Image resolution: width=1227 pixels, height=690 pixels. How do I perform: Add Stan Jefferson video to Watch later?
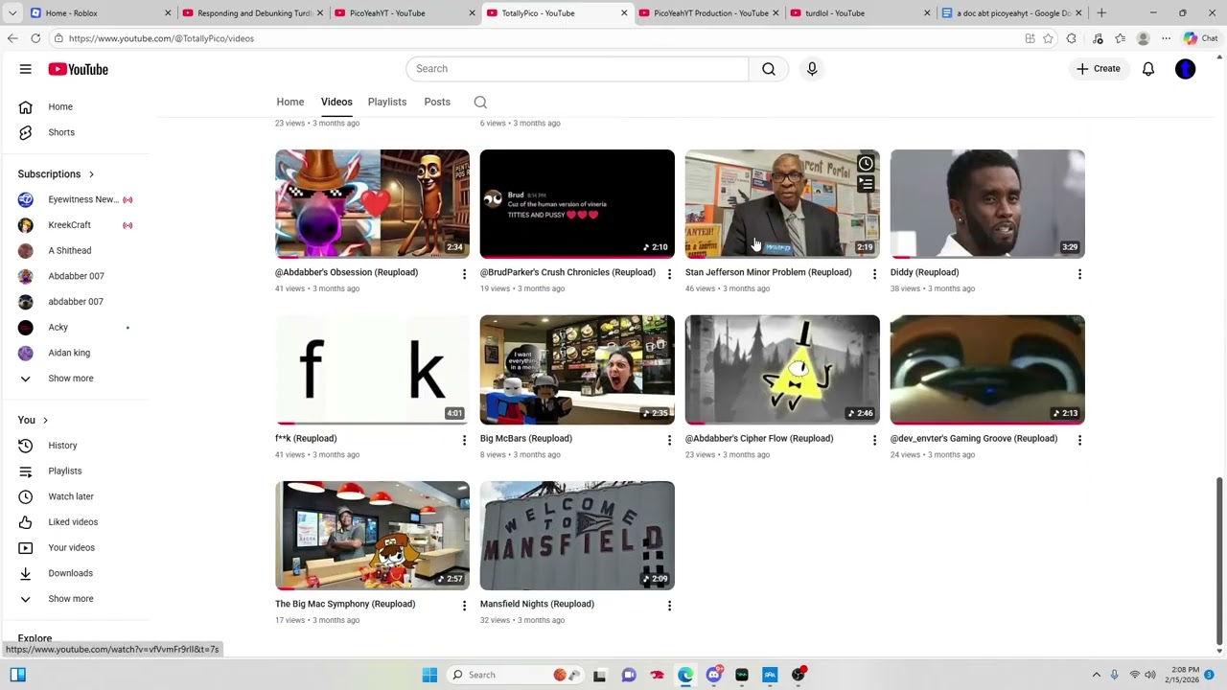866,163
